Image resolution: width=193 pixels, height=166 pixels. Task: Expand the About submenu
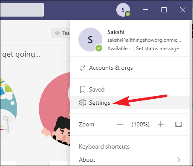click(x=130, y=160)
